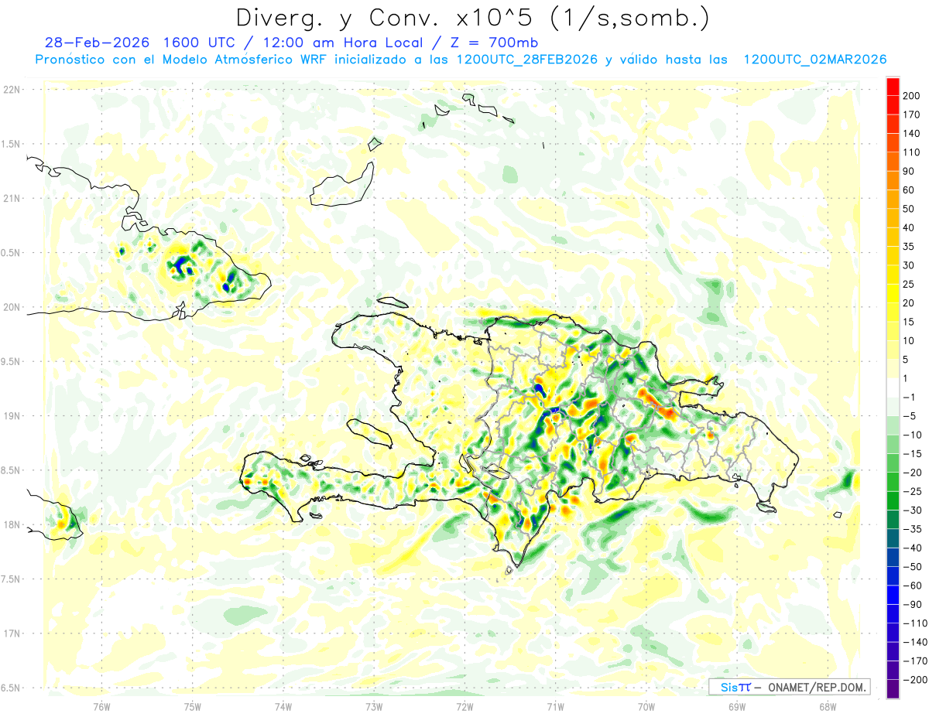
Task: Click the '9.5N' latitude label
Action: point(12,361)
